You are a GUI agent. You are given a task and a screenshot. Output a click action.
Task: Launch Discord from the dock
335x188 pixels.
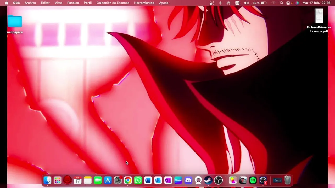pyautogui.click(x=188, y=180)
